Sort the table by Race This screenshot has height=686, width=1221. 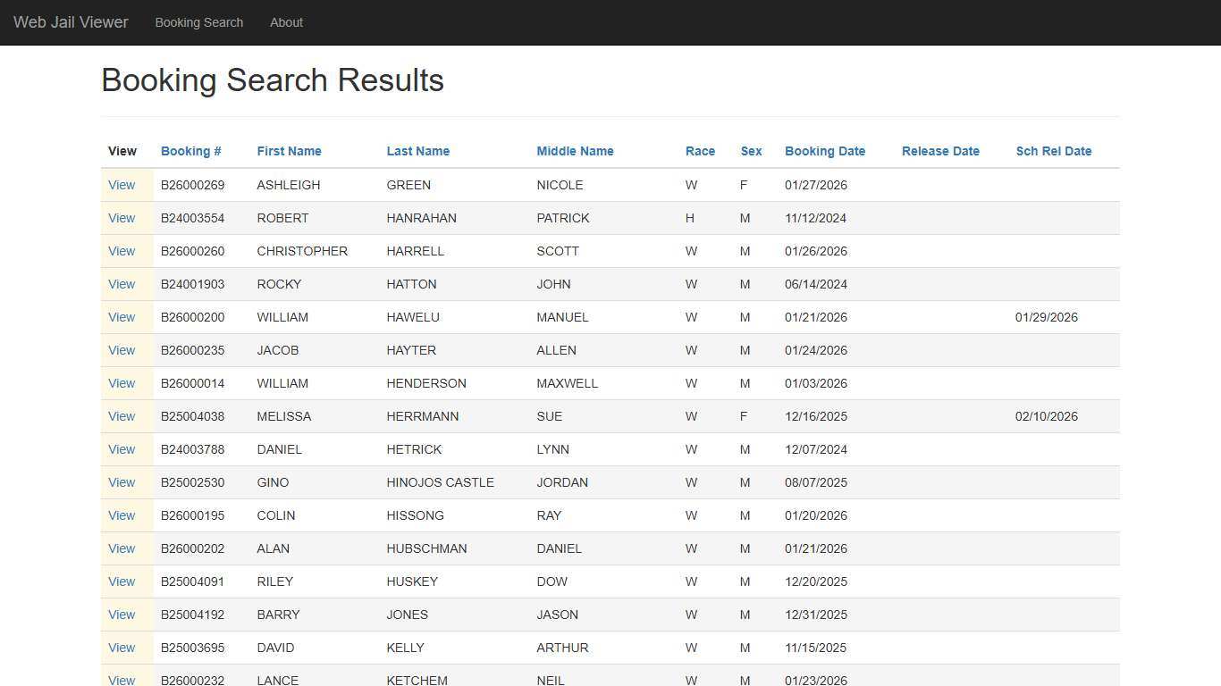point(700,151)
